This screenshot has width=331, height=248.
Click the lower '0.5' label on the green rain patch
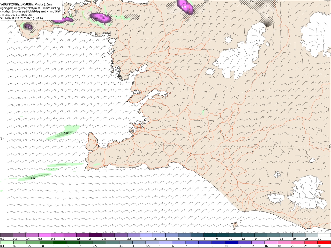pyautogui.click(x=33, y=178)
